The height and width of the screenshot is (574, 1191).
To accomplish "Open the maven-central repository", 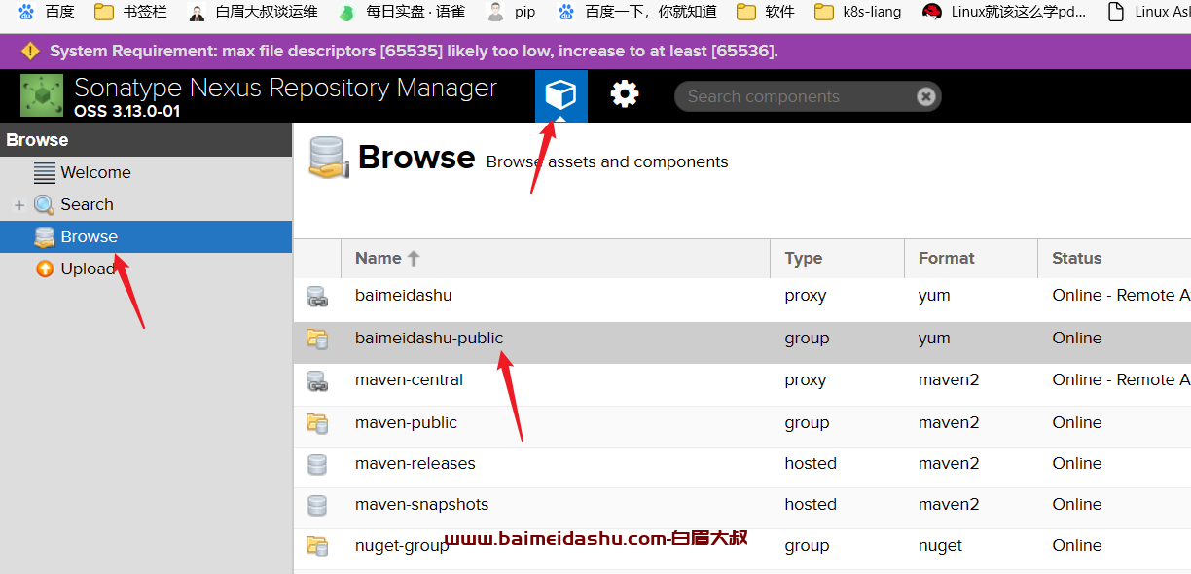I will pos(409,379).
